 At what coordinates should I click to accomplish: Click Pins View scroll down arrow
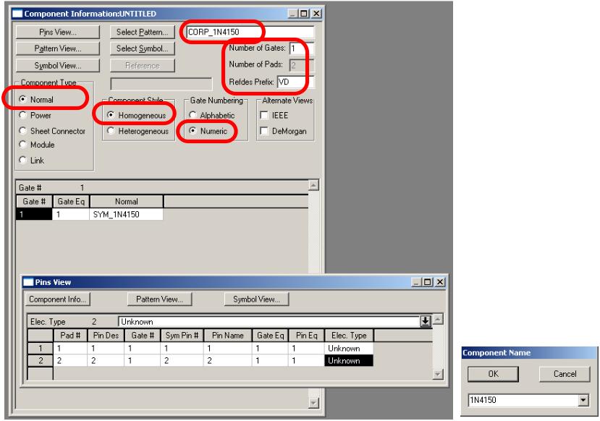click(438, 374)
